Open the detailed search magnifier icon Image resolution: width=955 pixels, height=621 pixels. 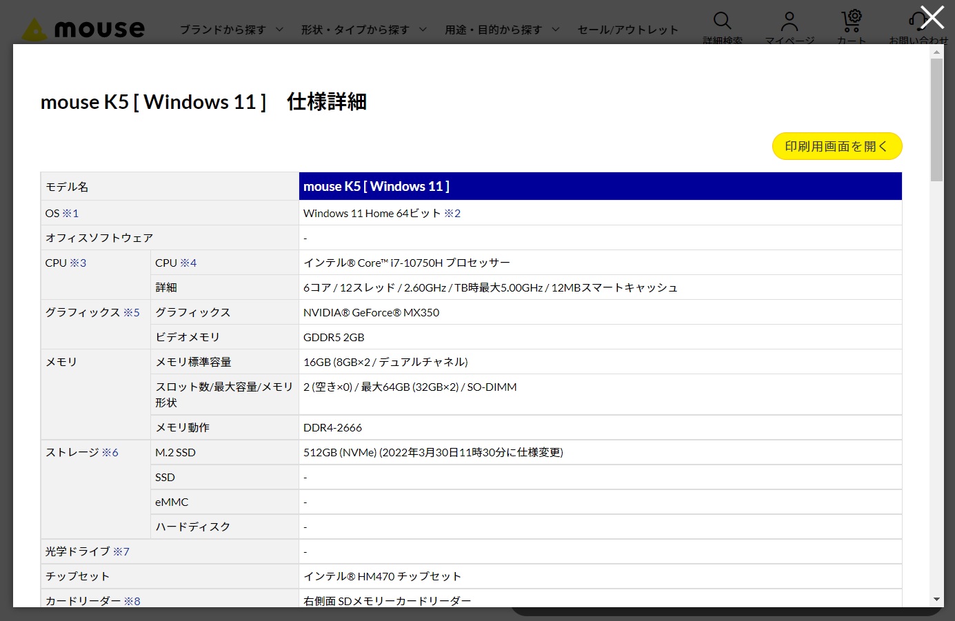point(722,21)
